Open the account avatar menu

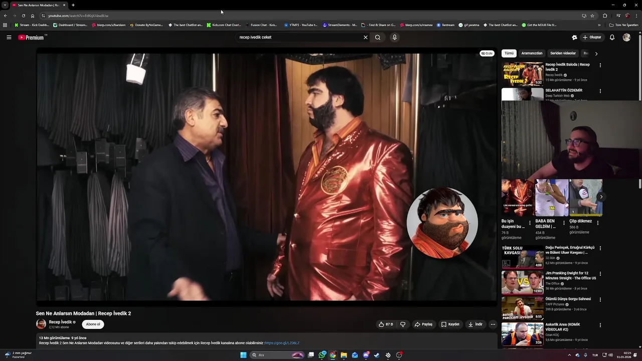pos(626,37)
